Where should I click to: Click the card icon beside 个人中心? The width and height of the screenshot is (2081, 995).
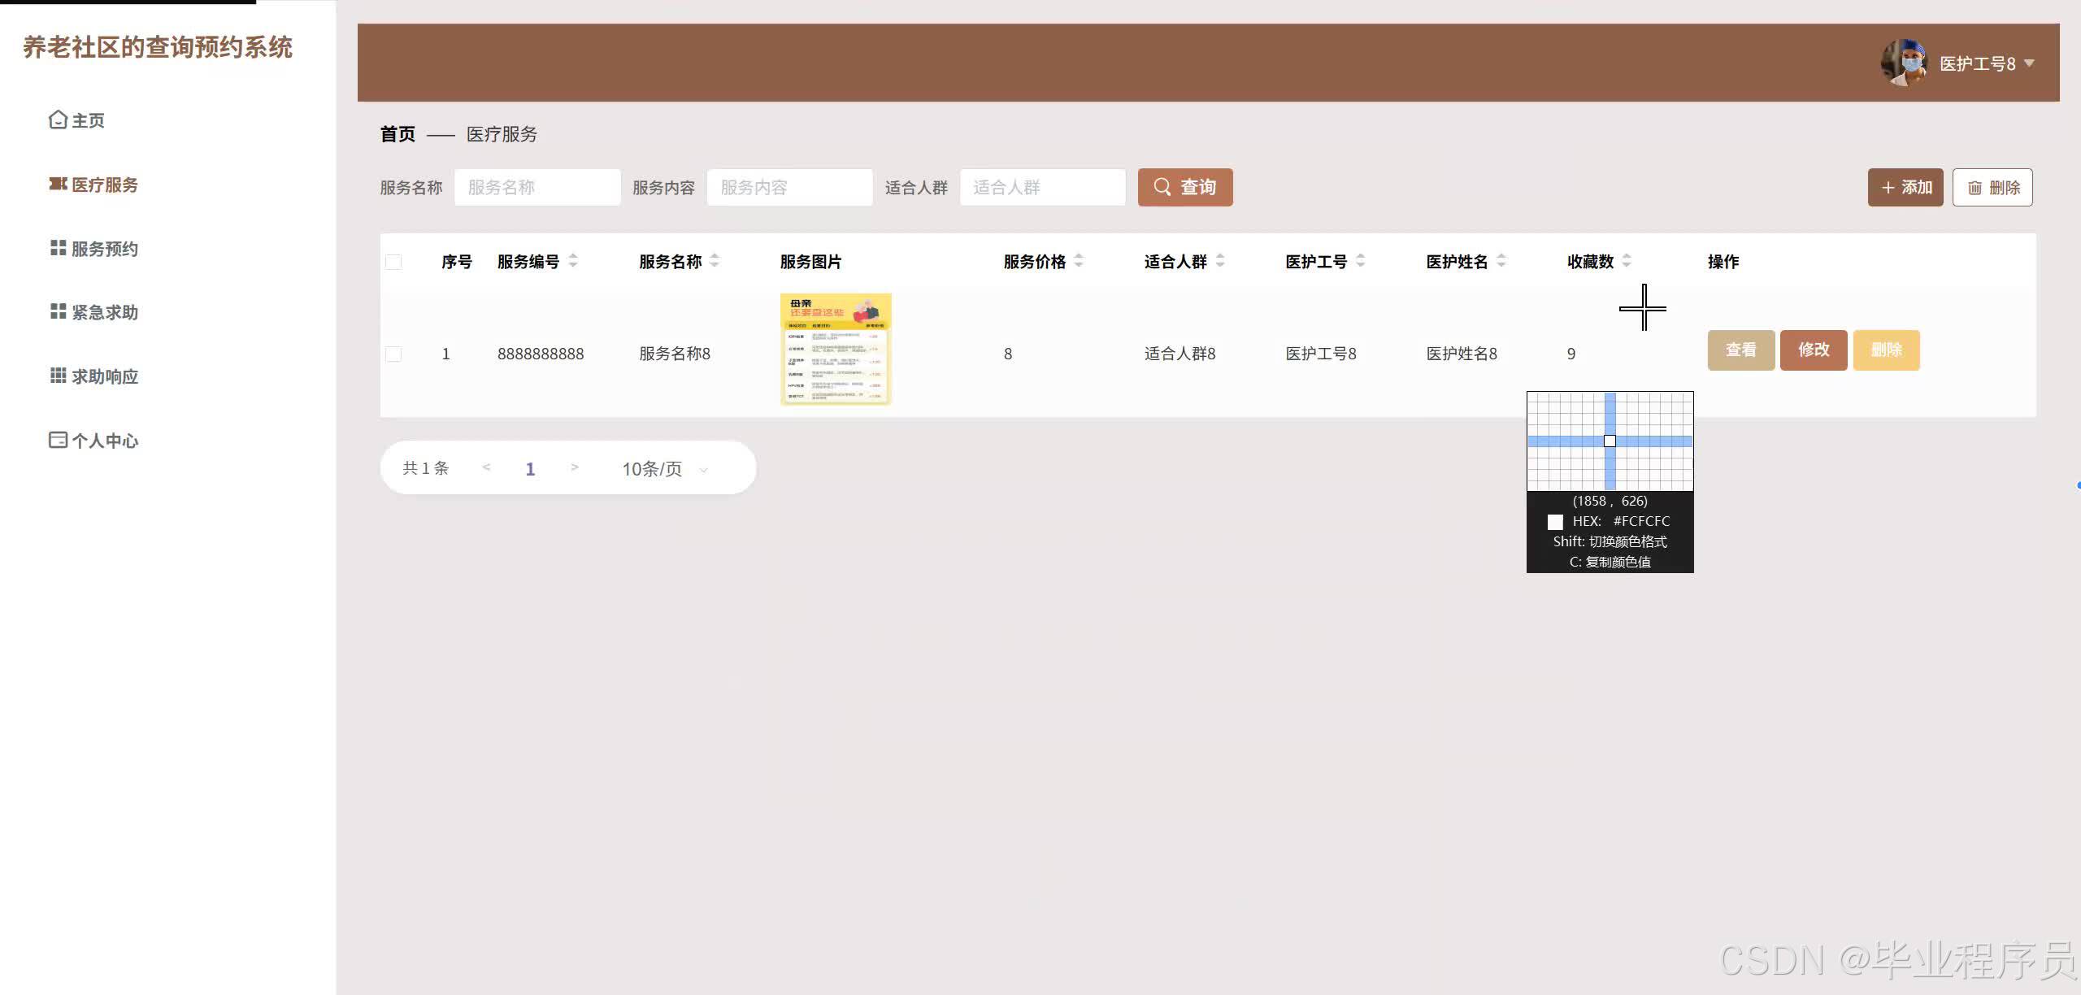(x=58, y=440)
